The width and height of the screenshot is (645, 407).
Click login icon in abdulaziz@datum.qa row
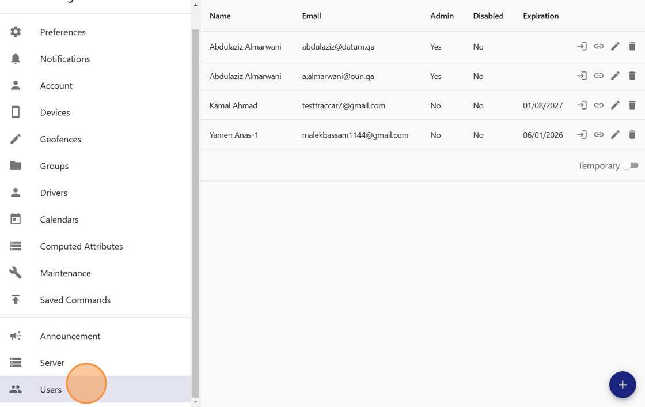pyautogui.click(x=582, y=47)
